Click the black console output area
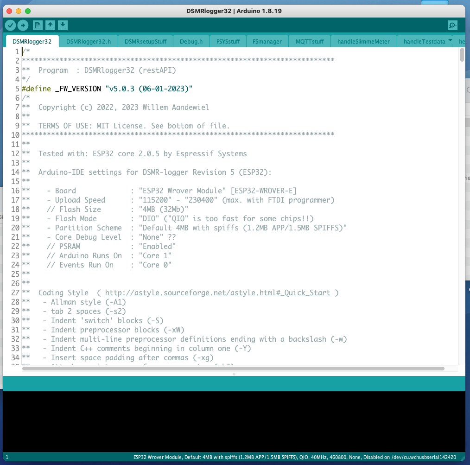Screen dimensions: 470x465 click(x=232, y=421)
